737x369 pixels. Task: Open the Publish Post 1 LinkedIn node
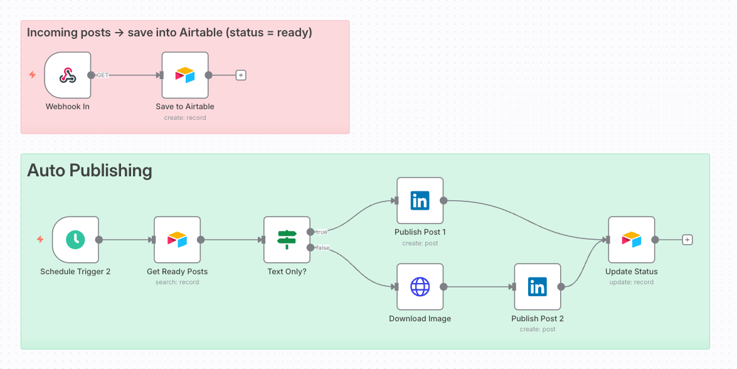pyautogui.click(x=420, y=201)
